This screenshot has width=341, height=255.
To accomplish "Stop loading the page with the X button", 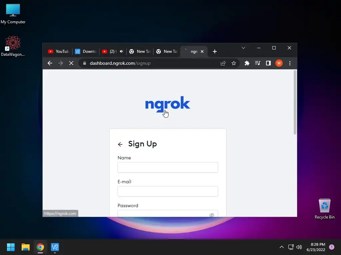I will tap(71, 63).
